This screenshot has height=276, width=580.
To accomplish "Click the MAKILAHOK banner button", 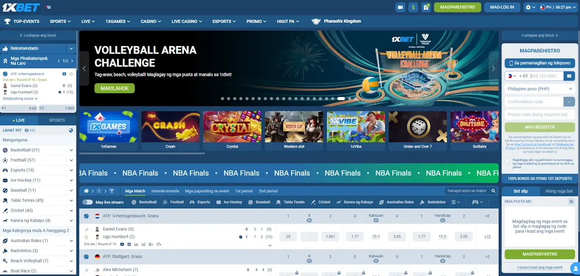I will click(115, 88).
